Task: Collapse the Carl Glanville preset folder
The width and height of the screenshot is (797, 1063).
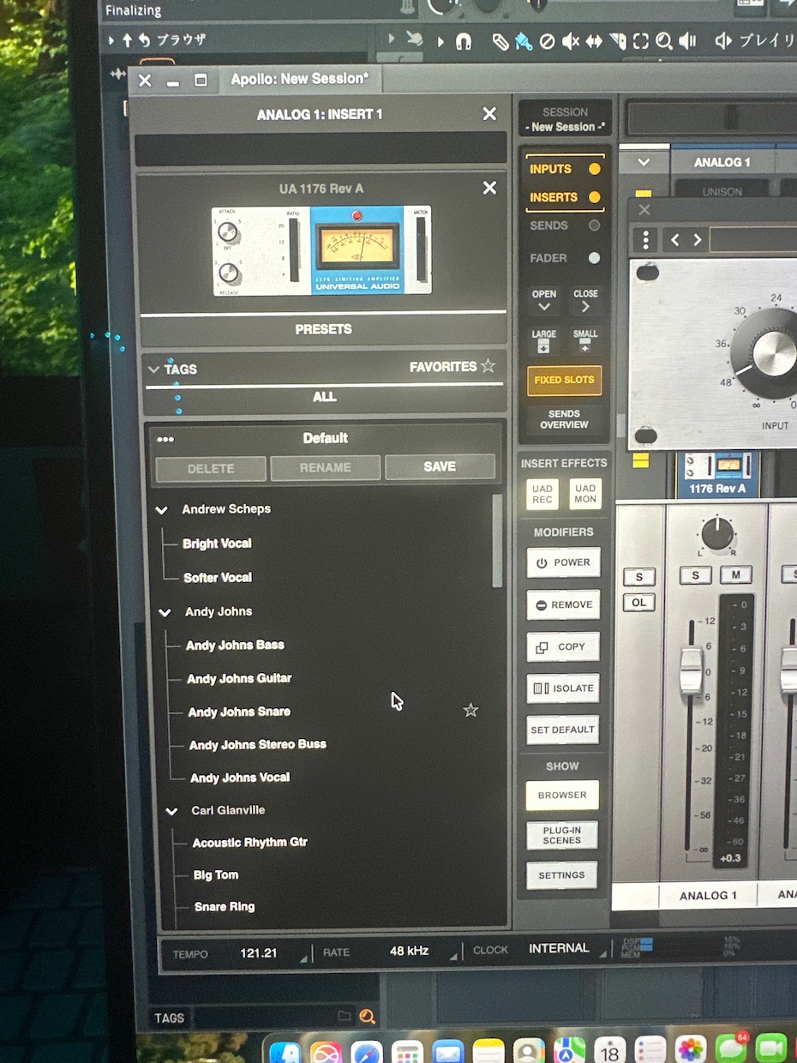Action: pos(171,811)
